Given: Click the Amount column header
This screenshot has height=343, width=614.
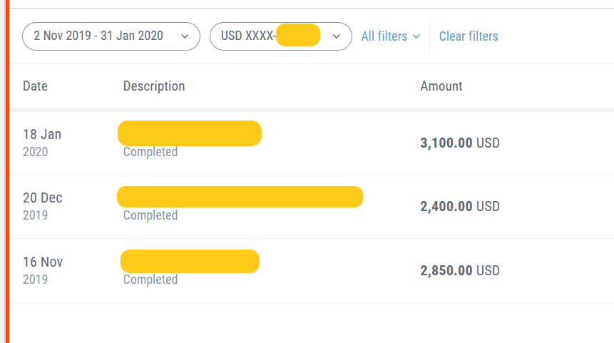Looking at the screenshot, I should [x=441, y=86].
